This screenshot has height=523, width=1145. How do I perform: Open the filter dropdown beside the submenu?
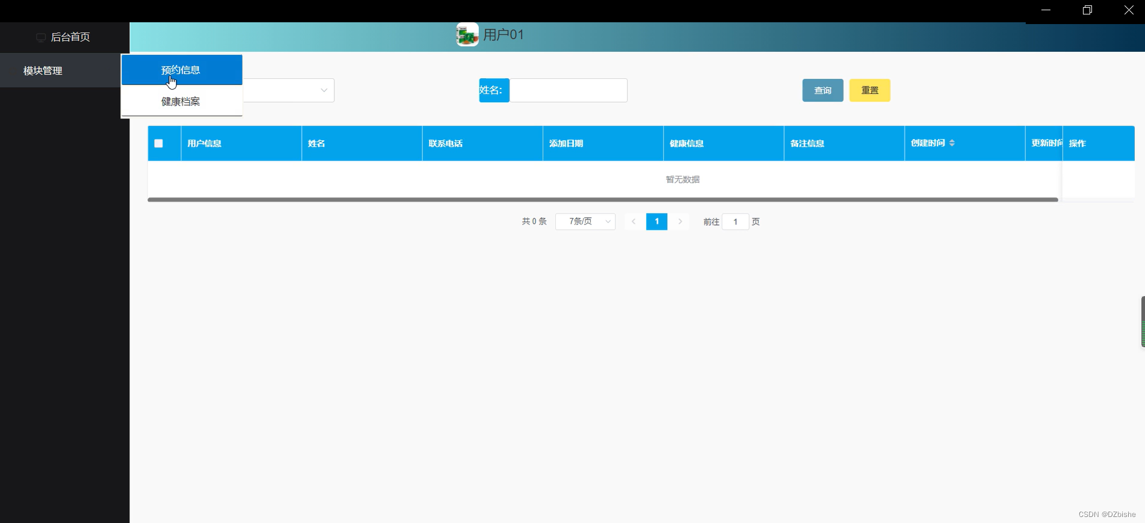pyautogui.click(x=289, y=90)
